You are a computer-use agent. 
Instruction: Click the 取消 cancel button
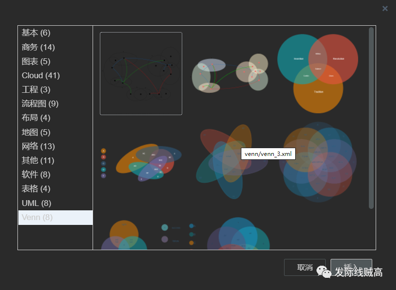(304, 267)
